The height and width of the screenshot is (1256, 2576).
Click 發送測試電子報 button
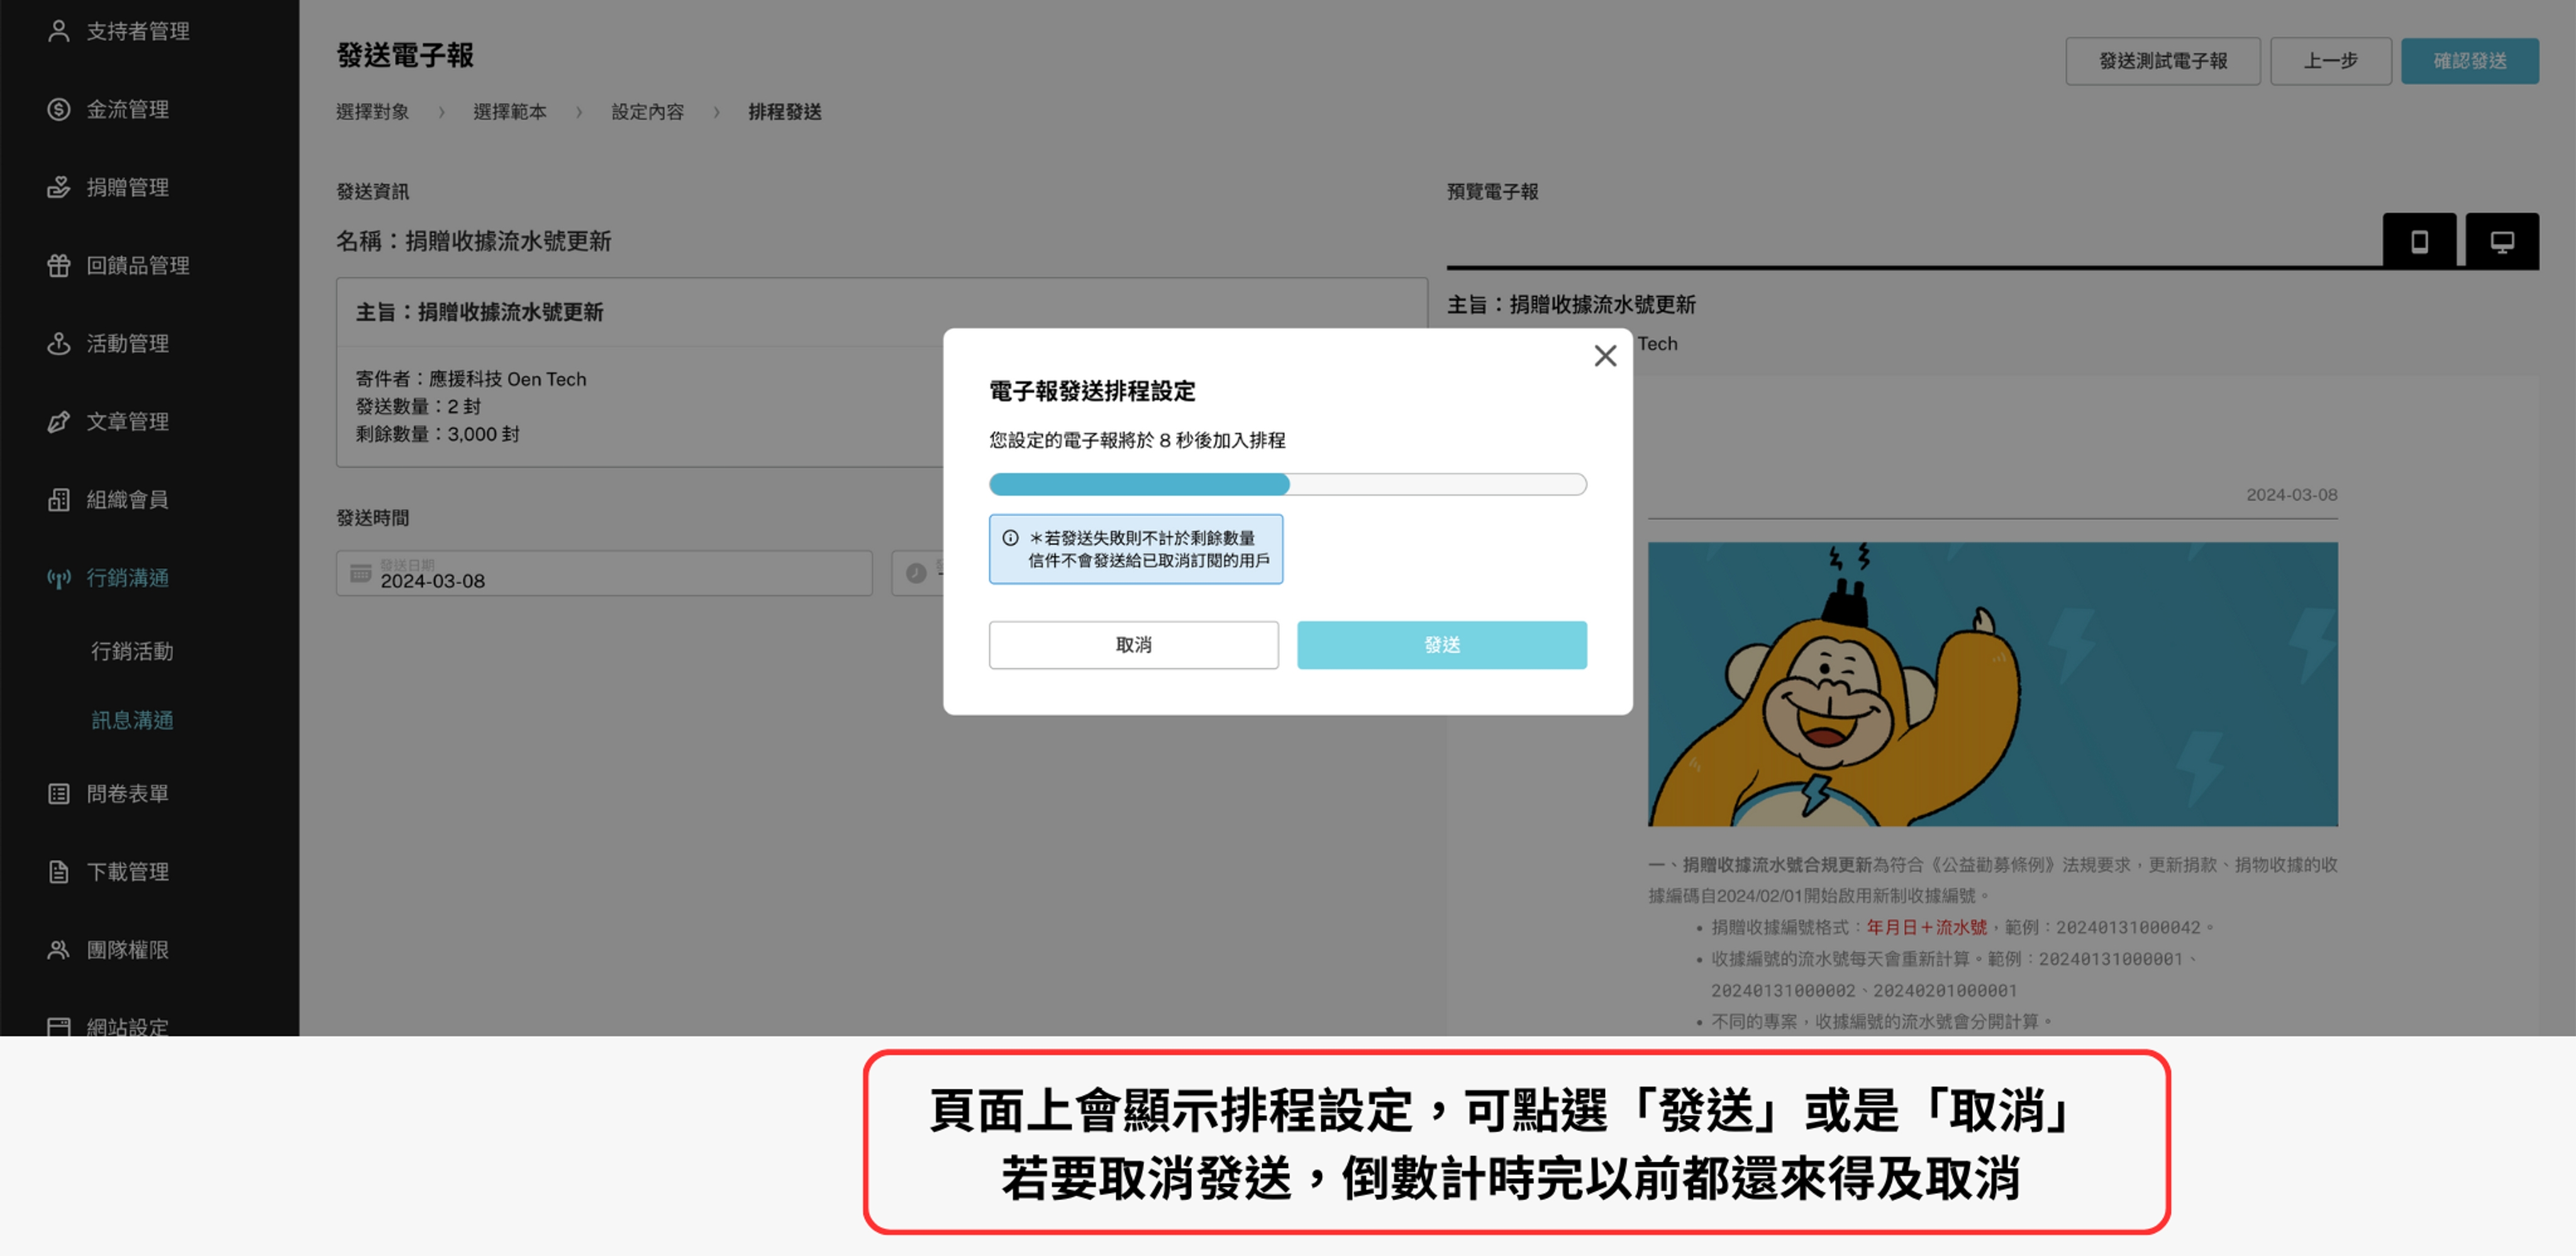coord(2162,61)
